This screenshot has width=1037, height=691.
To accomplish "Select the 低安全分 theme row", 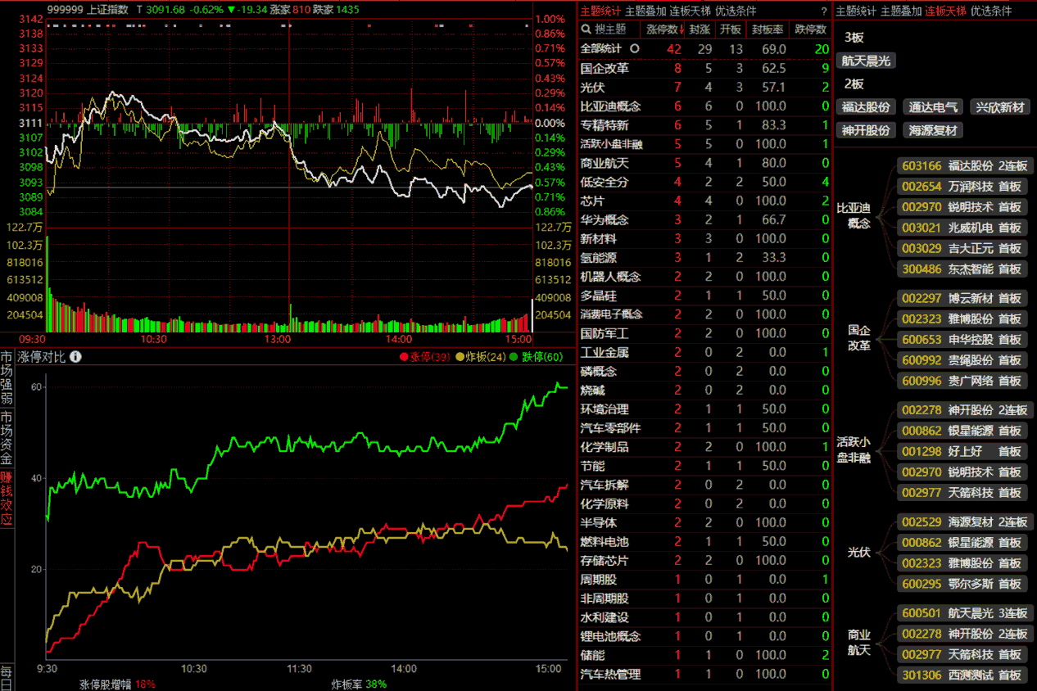I will pyautogui.click(x=705, y=182).
